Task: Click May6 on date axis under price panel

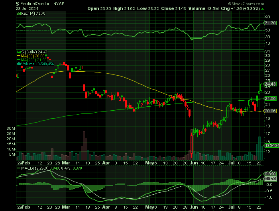Action: pos(151,163)
